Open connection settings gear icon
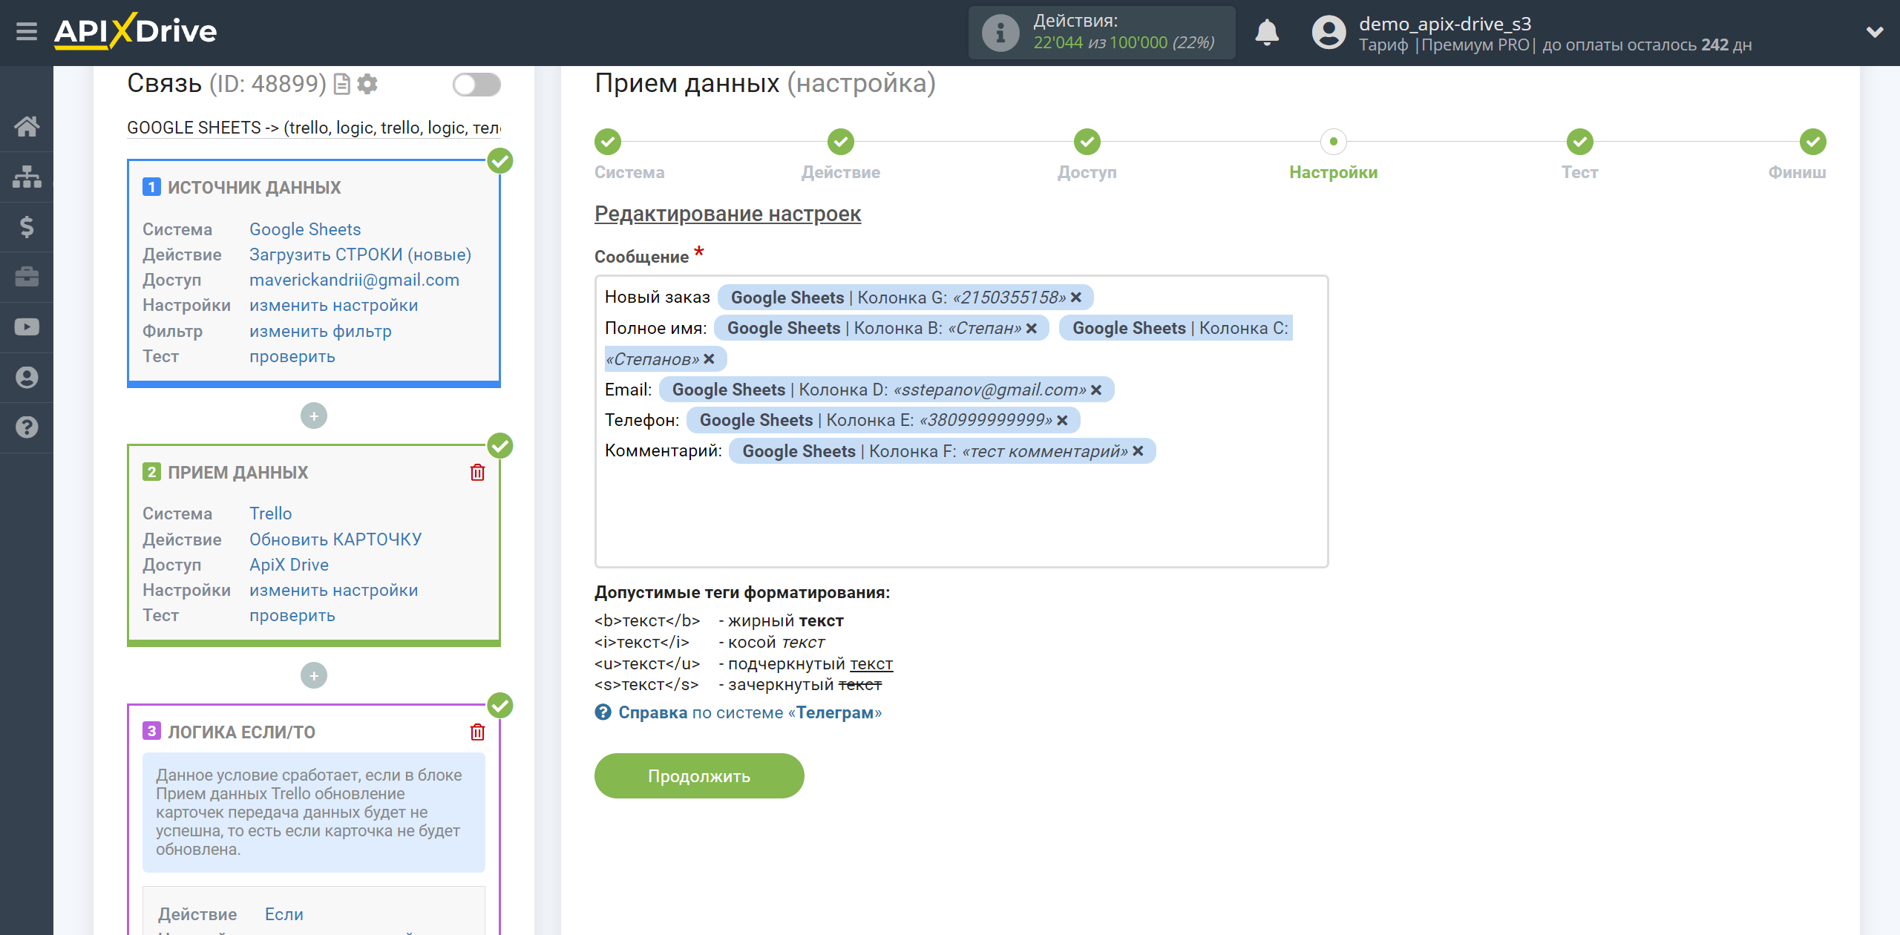This screenshot has width=1900, height=935. [367, 85]
